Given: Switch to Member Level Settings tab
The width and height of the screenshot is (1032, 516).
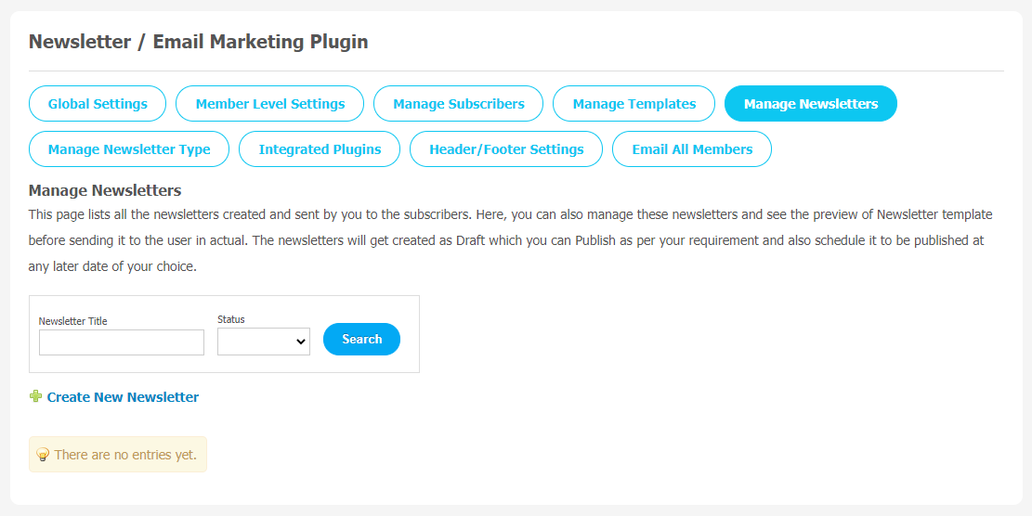Looking at the screenshot, I should point(270,104).
